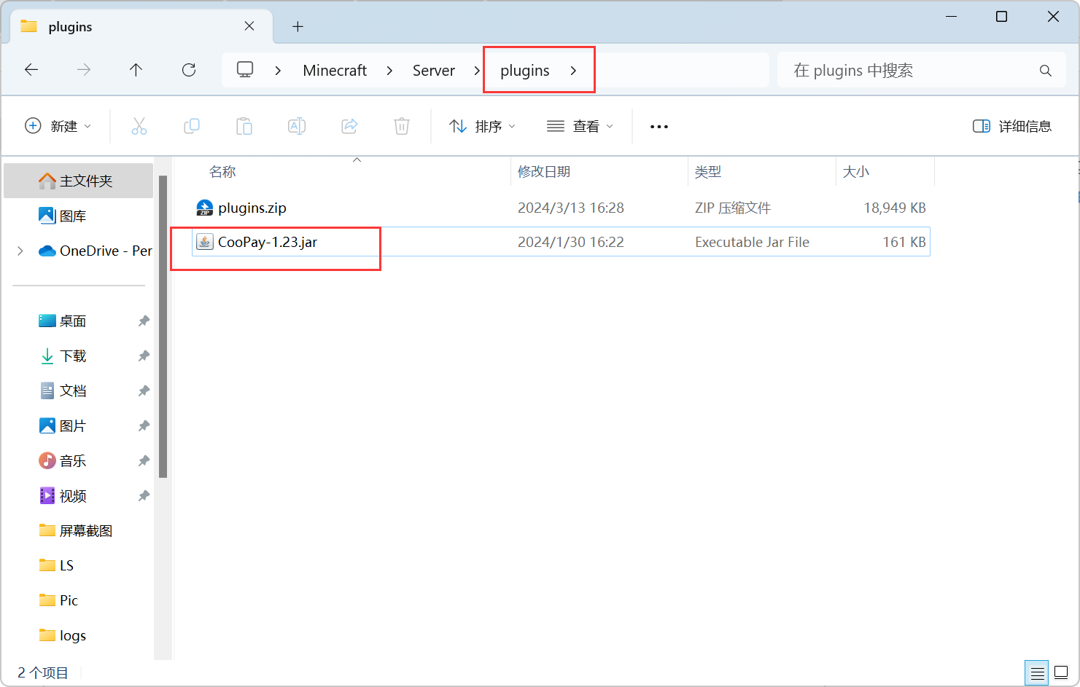This screenshot has width=1080, height=687.
Task: Click the pin icon beside 视频
Action: pos(144,495)
